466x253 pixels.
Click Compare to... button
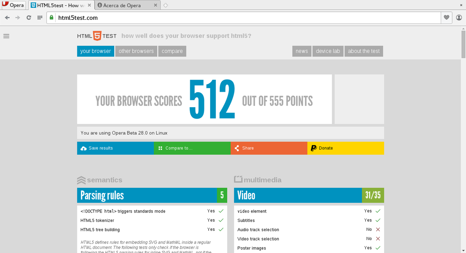tap(192, 148)
